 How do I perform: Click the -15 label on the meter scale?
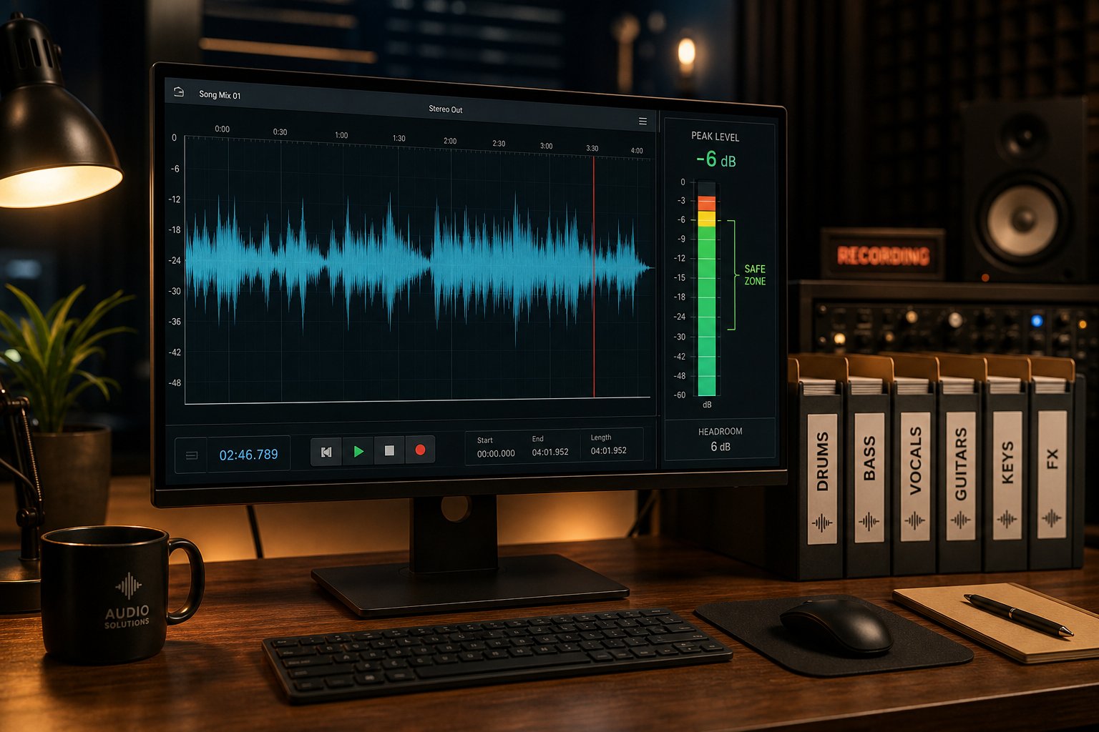[x=680, y=277]
